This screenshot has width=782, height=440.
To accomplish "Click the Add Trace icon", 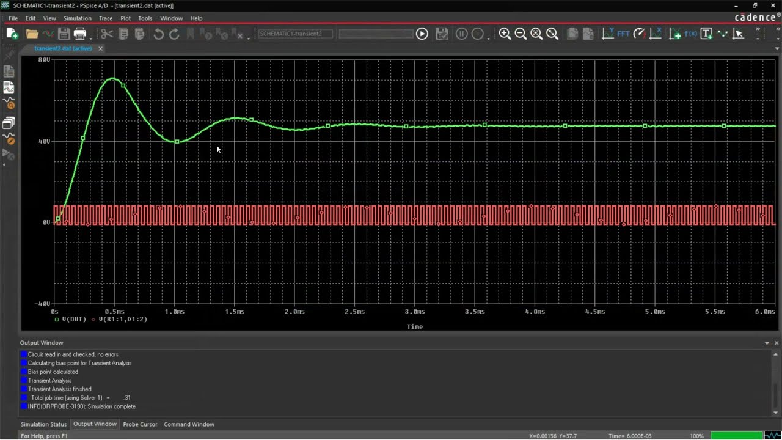I will (675, 34).
